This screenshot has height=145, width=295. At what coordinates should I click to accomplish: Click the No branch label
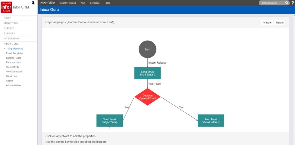[x=127, y=107]
